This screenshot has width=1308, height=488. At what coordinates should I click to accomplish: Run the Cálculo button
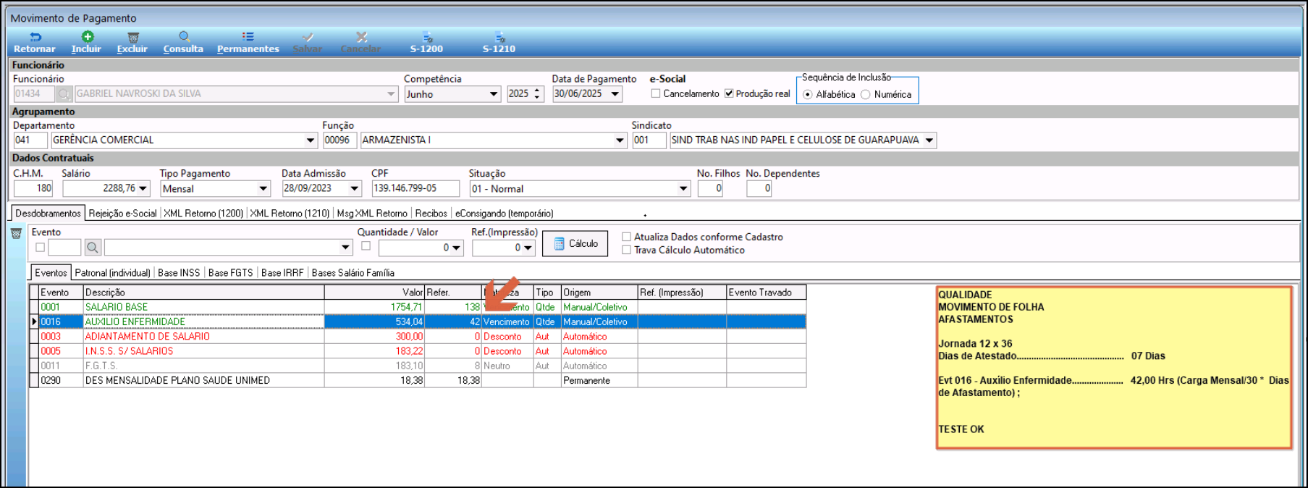575,244
